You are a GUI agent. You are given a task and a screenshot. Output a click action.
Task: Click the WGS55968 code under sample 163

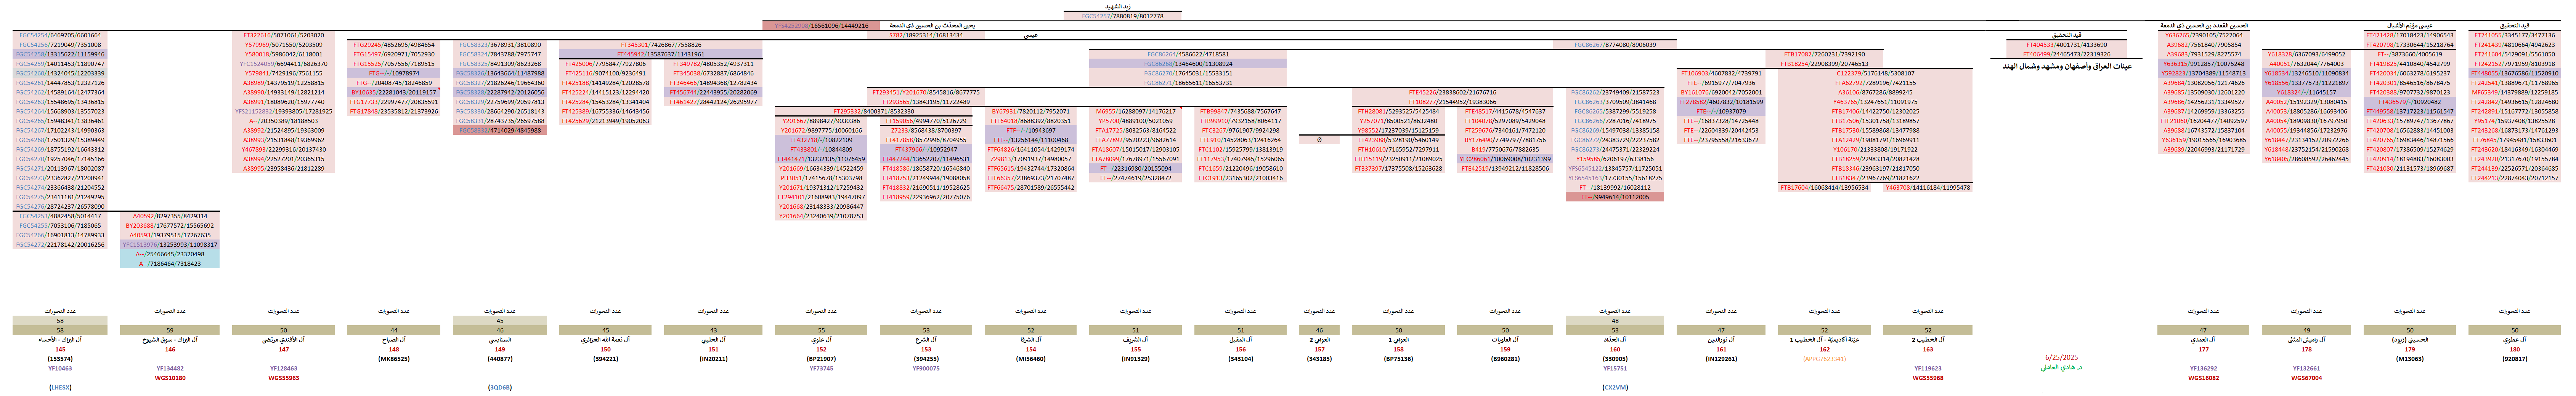pos(1928,378)
